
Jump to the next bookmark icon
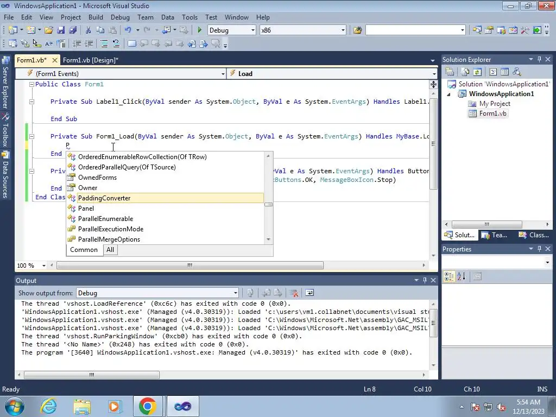(x=156, y=43)
